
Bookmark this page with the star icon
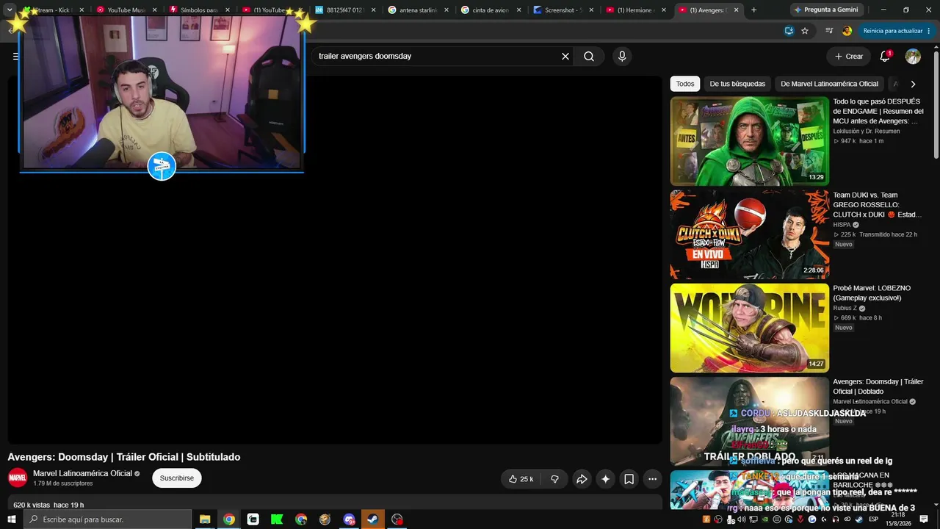click(x=805, y=31)
